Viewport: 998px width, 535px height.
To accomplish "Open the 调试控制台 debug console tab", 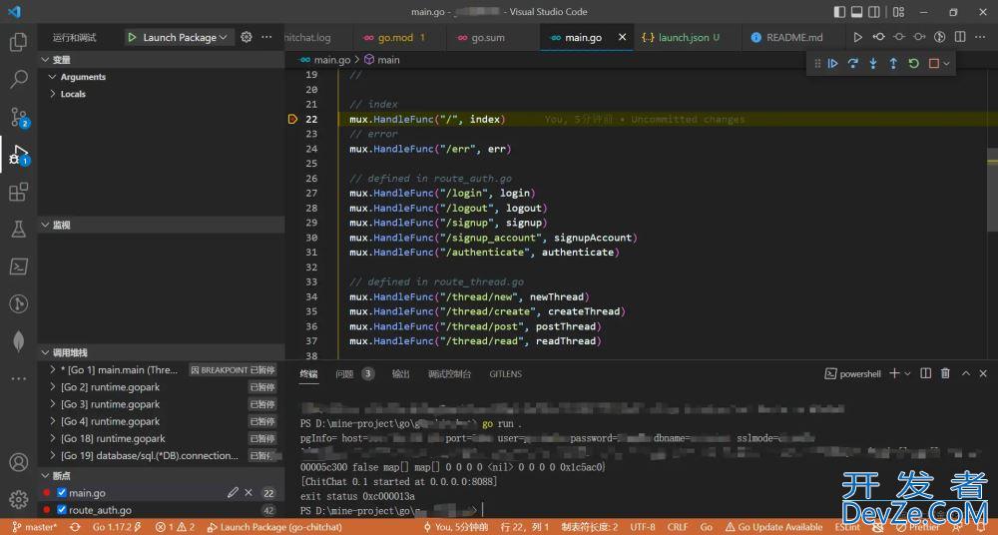I will click(449, 374).
